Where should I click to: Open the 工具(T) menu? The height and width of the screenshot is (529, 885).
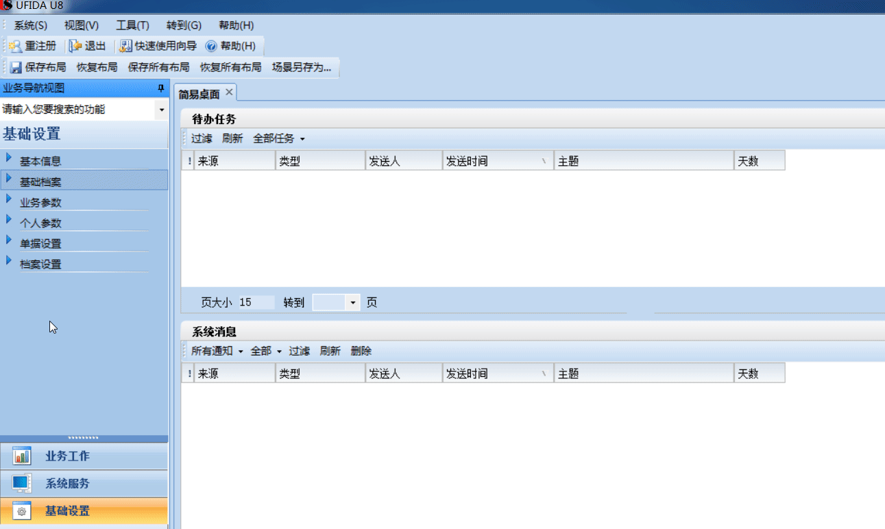point(132,25)
